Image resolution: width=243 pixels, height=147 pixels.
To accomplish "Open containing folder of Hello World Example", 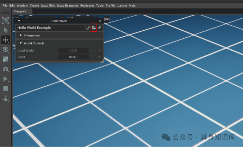I will point(94,28).
